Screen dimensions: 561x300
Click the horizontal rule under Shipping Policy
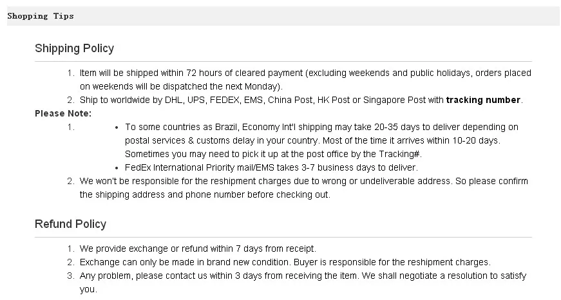tap(283, 62)
